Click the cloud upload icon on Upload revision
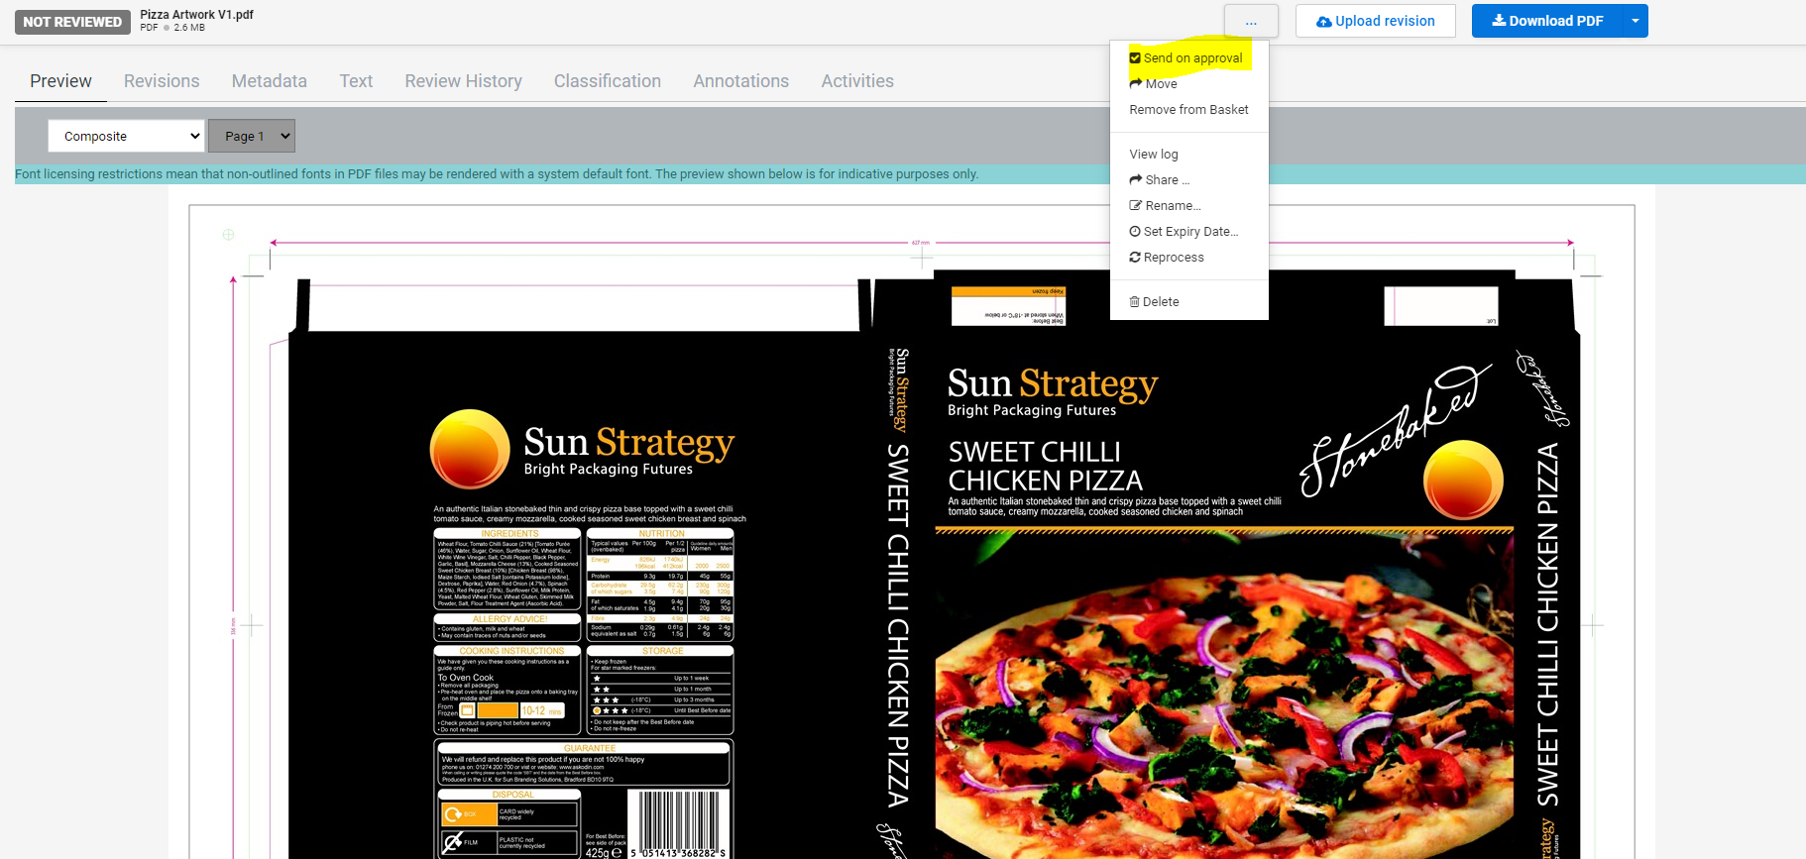Viewport: 1806px width, 859px height. click(1323, 22)
